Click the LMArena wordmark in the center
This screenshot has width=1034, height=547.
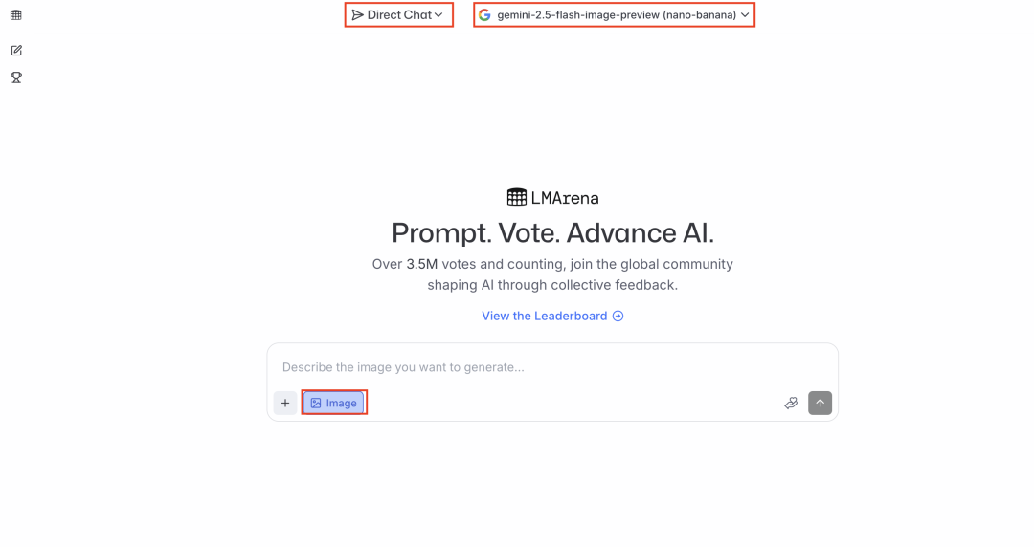point(565,198)
